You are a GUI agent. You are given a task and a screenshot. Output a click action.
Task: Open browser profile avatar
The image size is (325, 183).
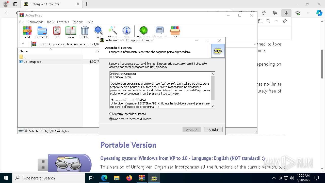6,4
